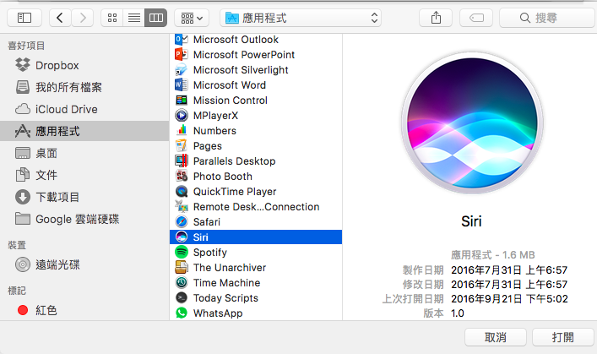Select 我的所有檔案 in the sidebar
This screenshot has height=354, width=597.
coord(84,87)
